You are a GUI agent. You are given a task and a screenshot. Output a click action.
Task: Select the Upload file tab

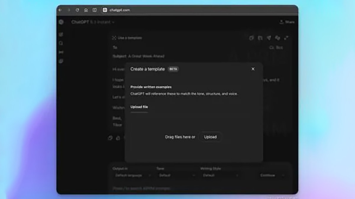pos(139,107)
